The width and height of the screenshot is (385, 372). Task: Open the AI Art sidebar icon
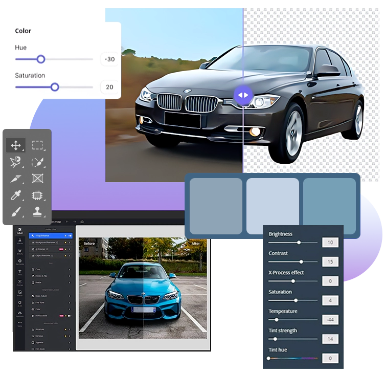[20, 303]
